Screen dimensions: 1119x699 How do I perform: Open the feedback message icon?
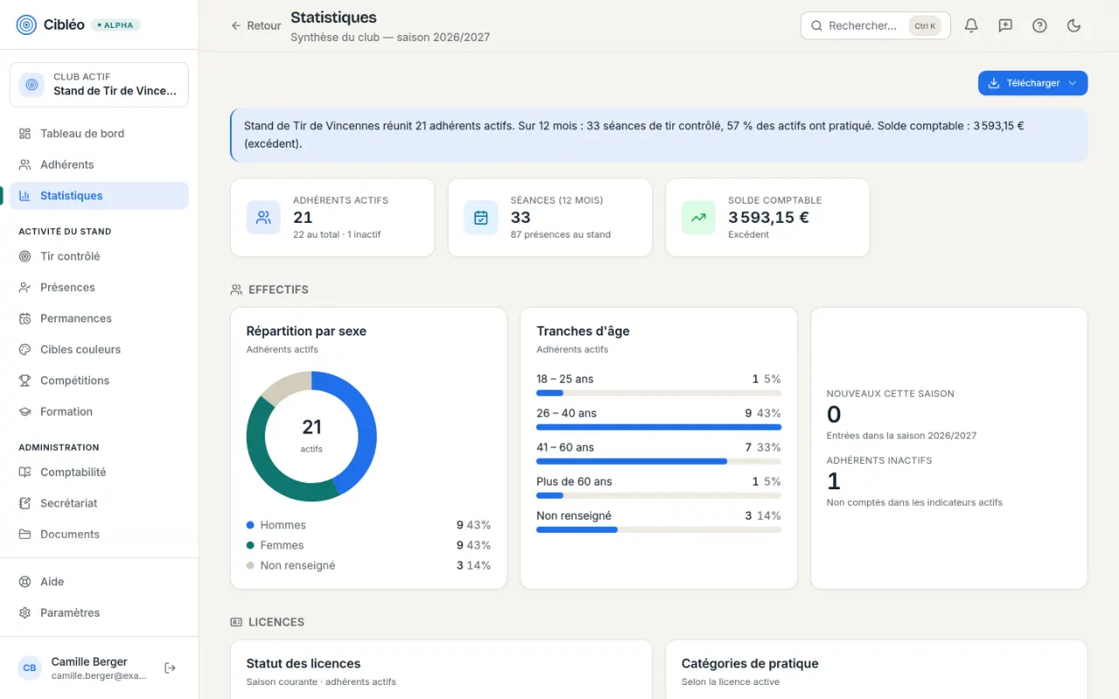point(1005,25)
